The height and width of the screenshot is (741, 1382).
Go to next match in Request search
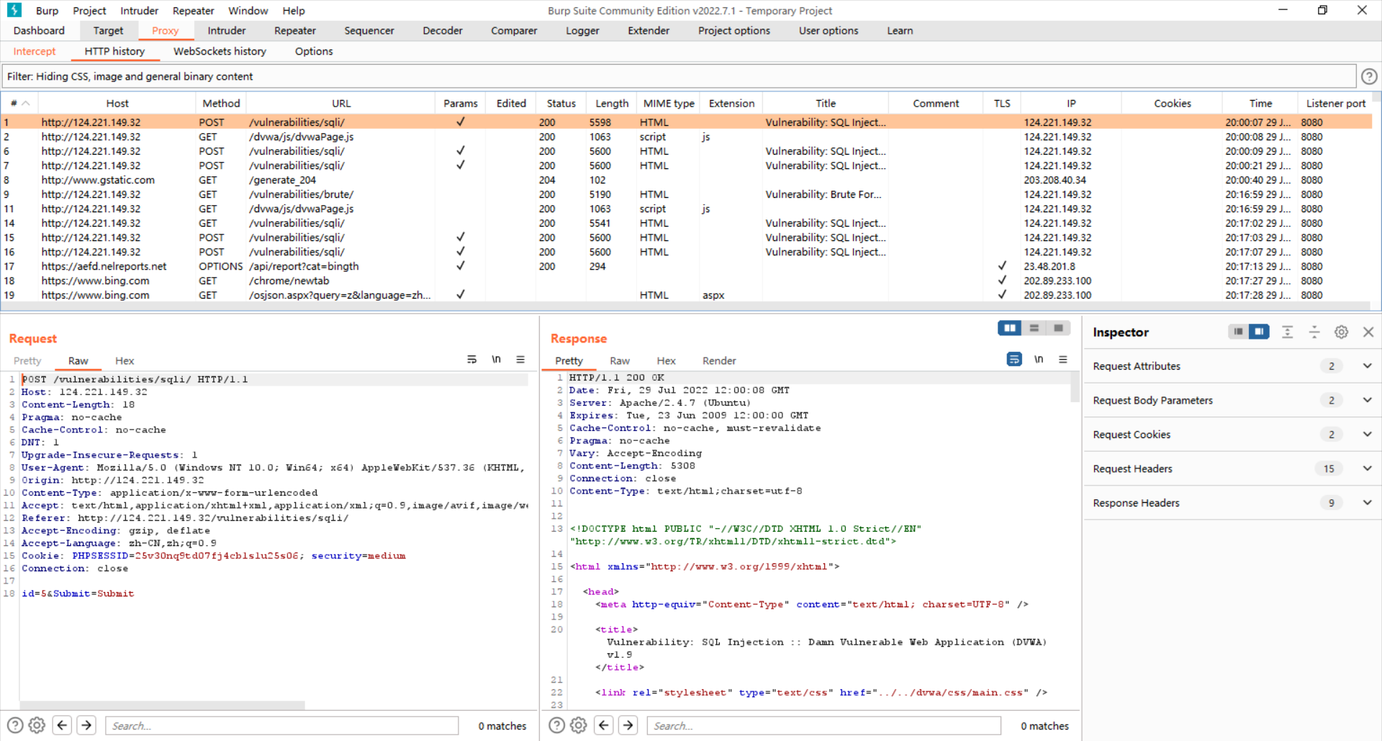[86, 725]
